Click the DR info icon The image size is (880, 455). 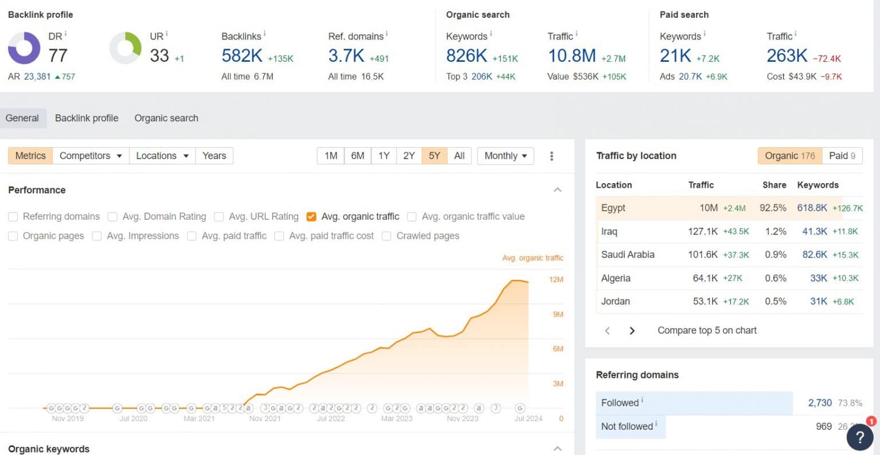[x=65, y=33]
